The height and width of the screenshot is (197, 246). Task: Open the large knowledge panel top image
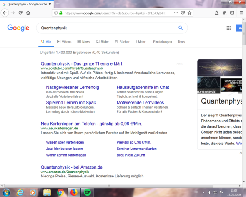coord(219,68)
